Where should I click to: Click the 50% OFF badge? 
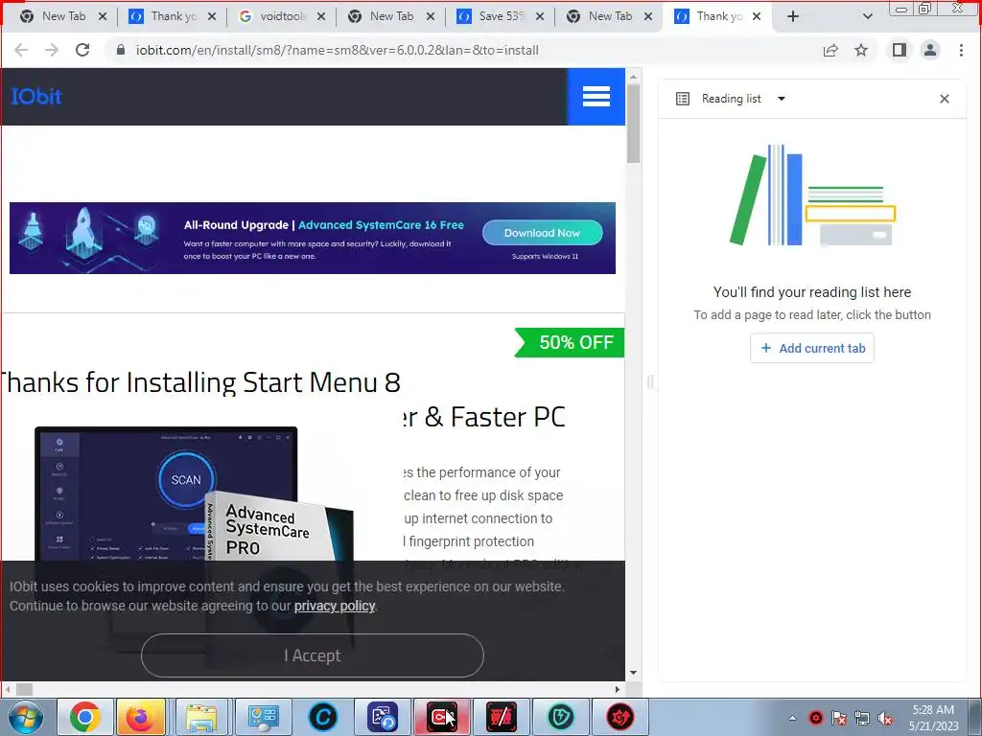tap(570, 342)
